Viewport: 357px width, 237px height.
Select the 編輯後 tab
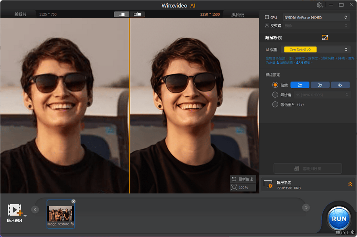click(x=238, y=14)
